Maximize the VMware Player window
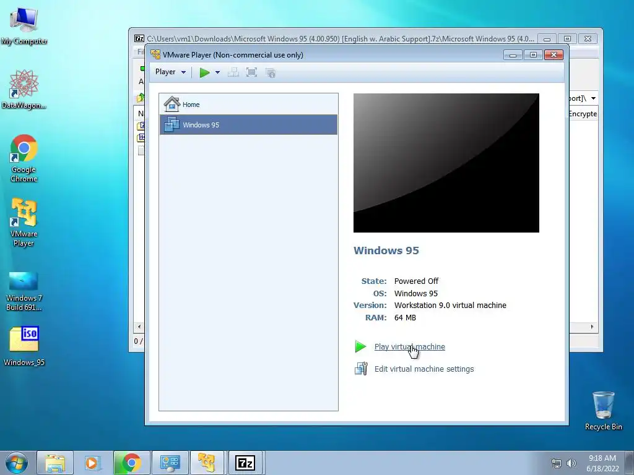The width and height of the screenshot is (634, 475). (533, 55)
